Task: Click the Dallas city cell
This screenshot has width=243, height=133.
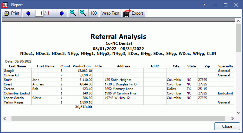Action: coord(176,89)
